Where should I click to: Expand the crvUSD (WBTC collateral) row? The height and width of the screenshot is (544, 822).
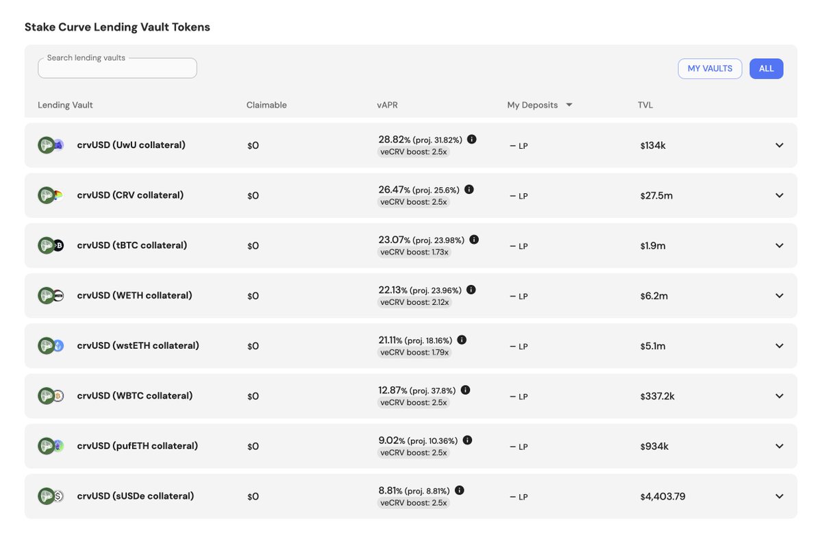pyautogui.click(x=780, y=396)
